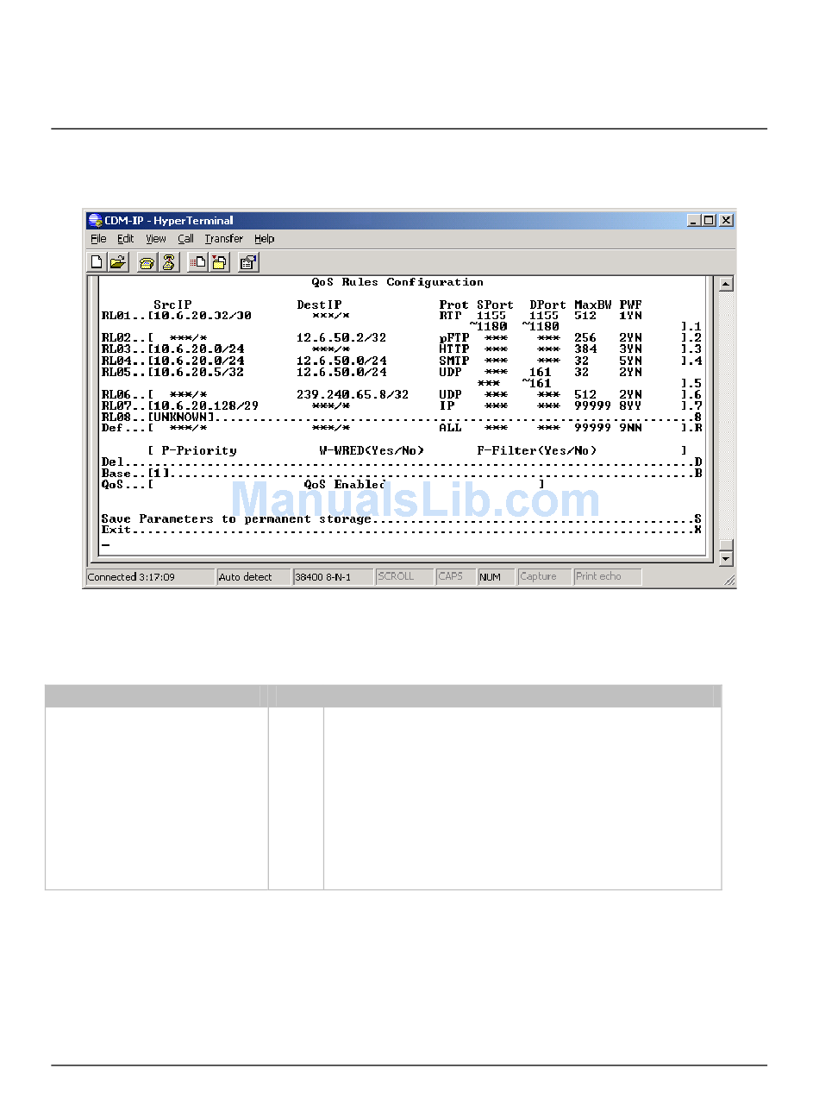
Task: Click the Call telephone icon
Action: point(147,262)
